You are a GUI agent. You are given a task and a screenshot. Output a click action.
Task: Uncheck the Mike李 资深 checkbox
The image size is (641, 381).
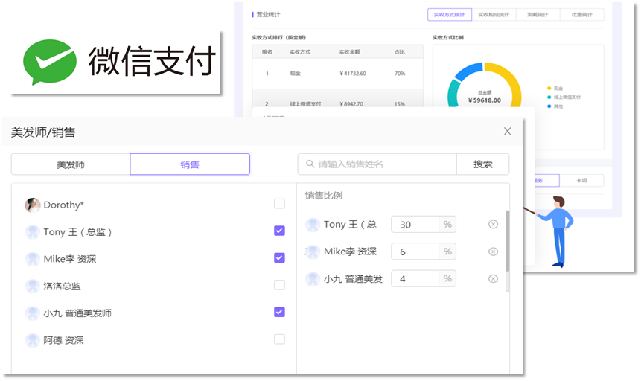pos(279,257)
